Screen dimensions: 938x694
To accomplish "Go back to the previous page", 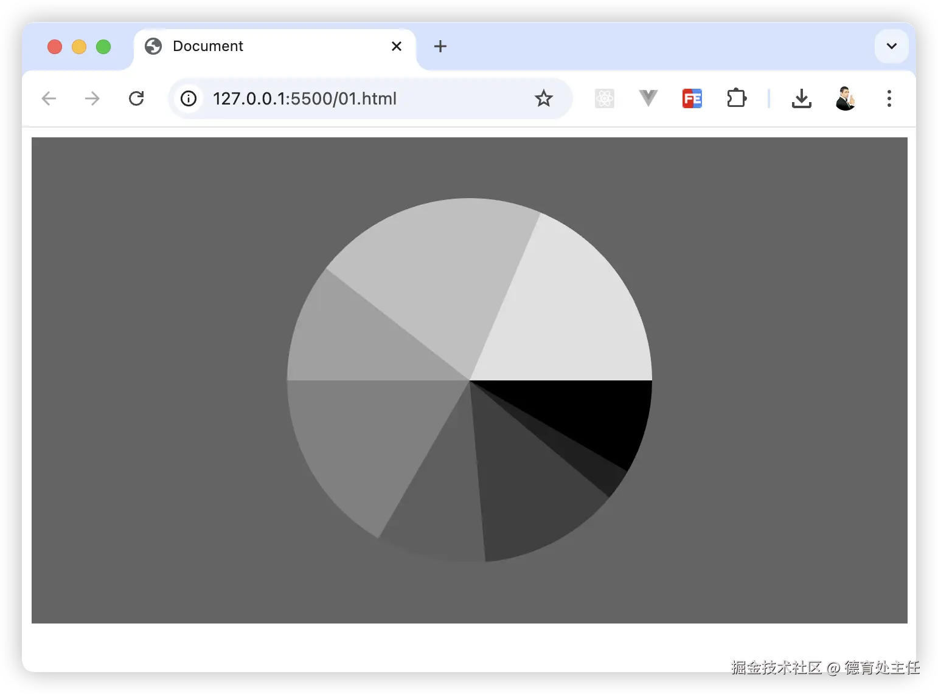I will point(49,98).
